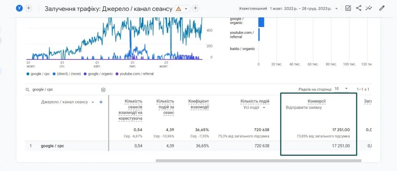Open the Insights sparkline icon
This screenshot has height=171, width=397.
click(369, 8)
